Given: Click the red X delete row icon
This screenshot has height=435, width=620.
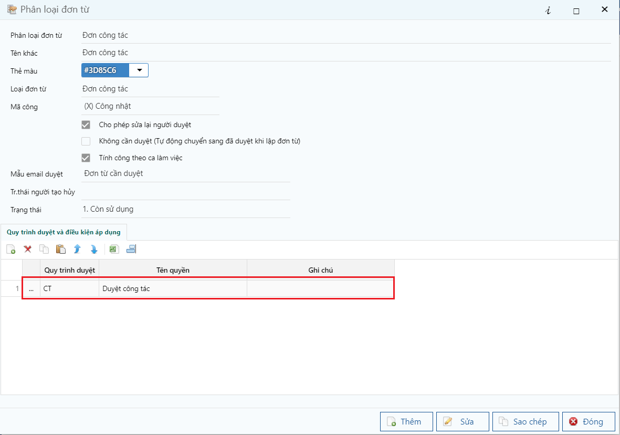Looking at the screenshot, I should point(28,250).
